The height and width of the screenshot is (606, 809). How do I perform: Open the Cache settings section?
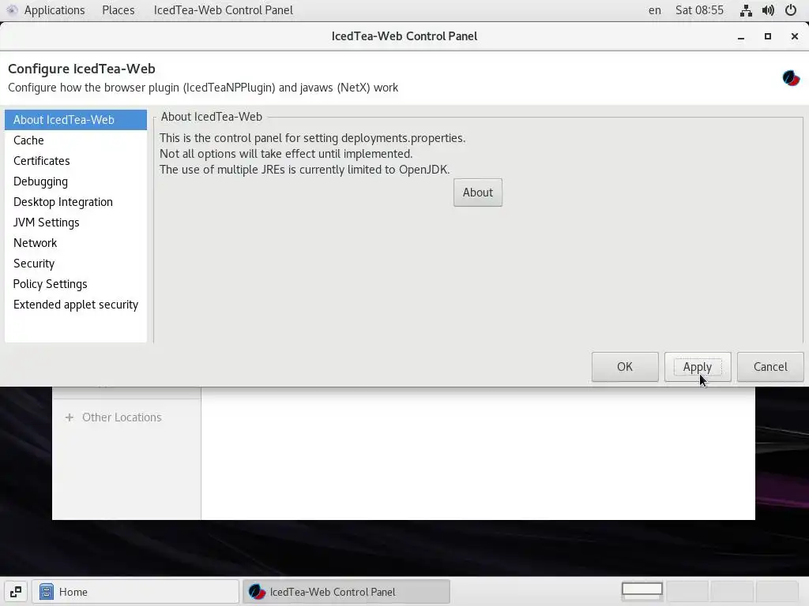[x=76, y=140]
